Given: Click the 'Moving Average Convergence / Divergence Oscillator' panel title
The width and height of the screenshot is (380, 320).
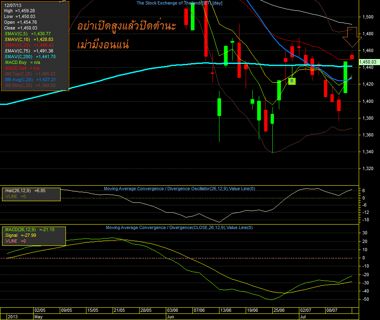Looking at the screenshot, I should 180,188.
